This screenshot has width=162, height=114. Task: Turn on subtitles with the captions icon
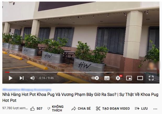click(x=107, y=78)
